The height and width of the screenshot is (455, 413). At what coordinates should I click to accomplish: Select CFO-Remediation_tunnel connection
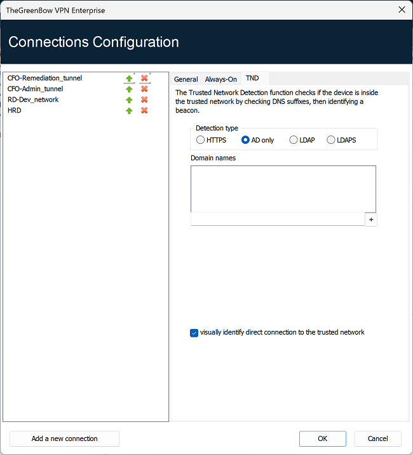(44, 78)
